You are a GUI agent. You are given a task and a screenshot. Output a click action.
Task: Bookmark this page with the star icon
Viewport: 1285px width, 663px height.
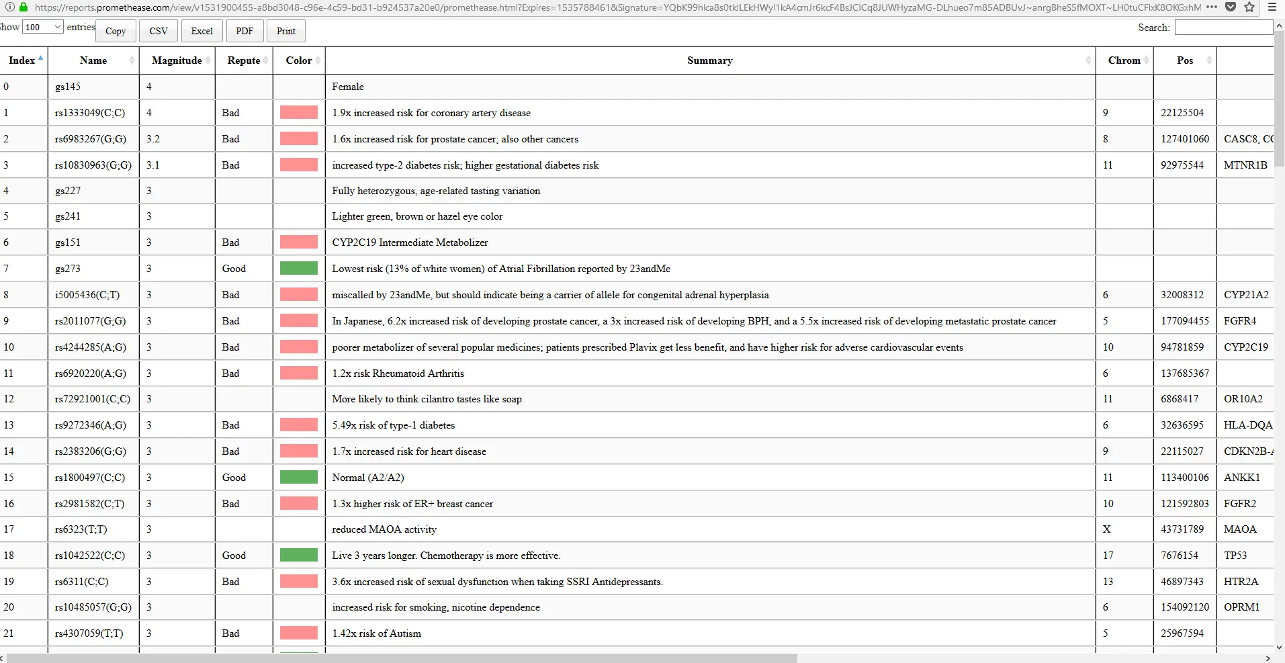click(x=1249, y=7)
